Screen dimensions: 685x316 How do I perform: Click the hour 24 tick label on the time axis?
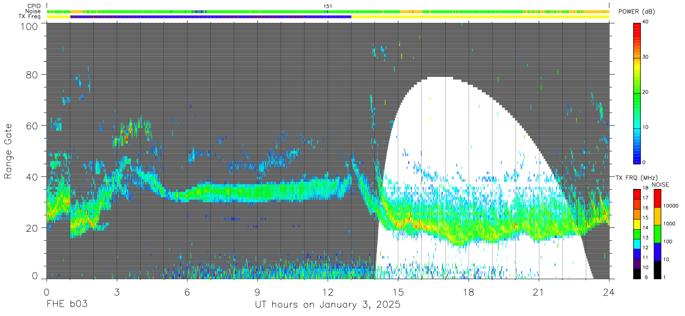(x=609, y=291)
